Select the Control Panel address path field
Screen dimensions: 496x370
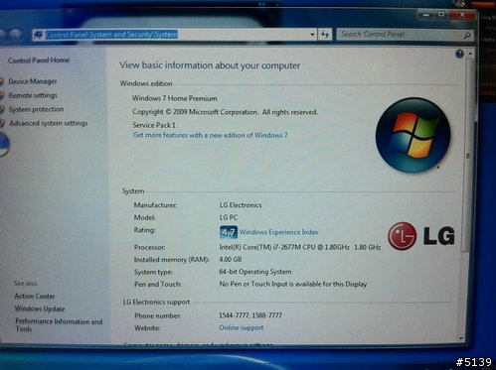175,35
